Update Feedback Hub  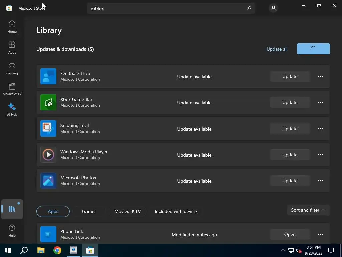coord(290,76)
